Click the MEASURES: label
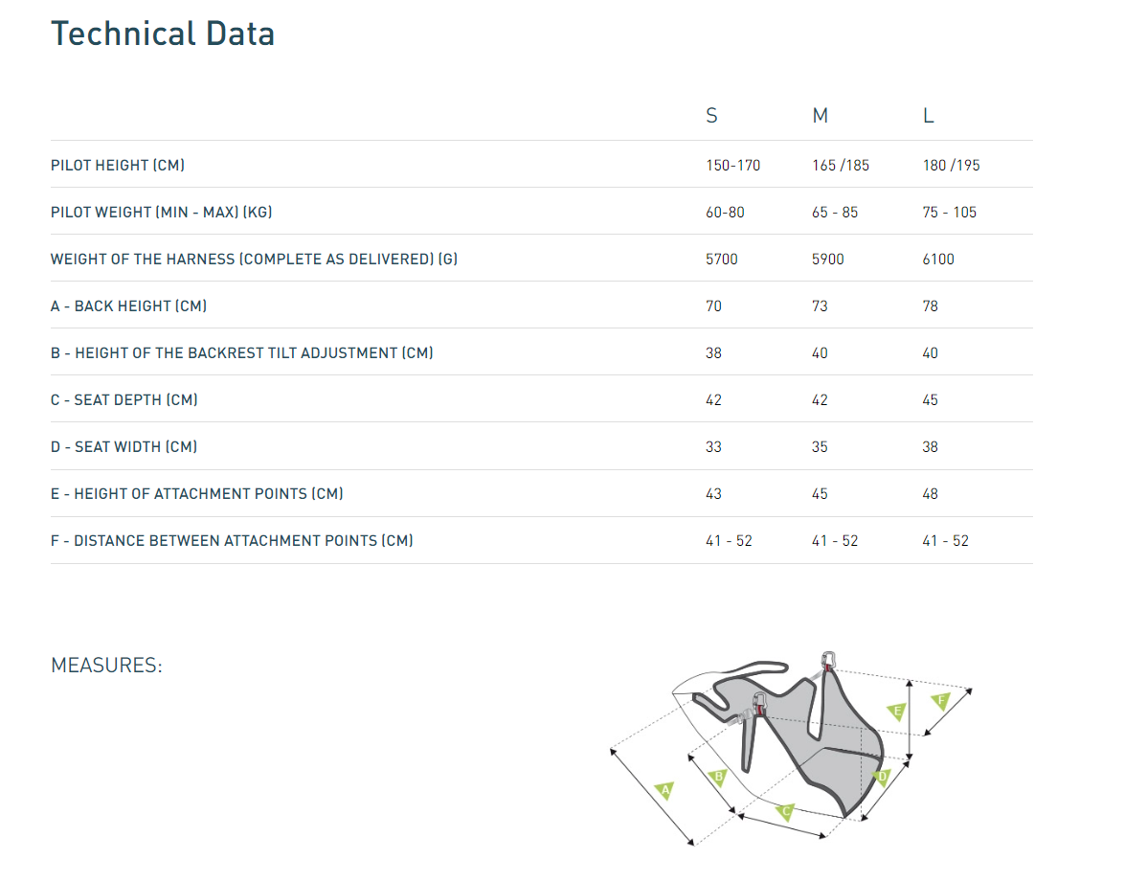The width and height of the screenshot is (1147, 882). 106,666
